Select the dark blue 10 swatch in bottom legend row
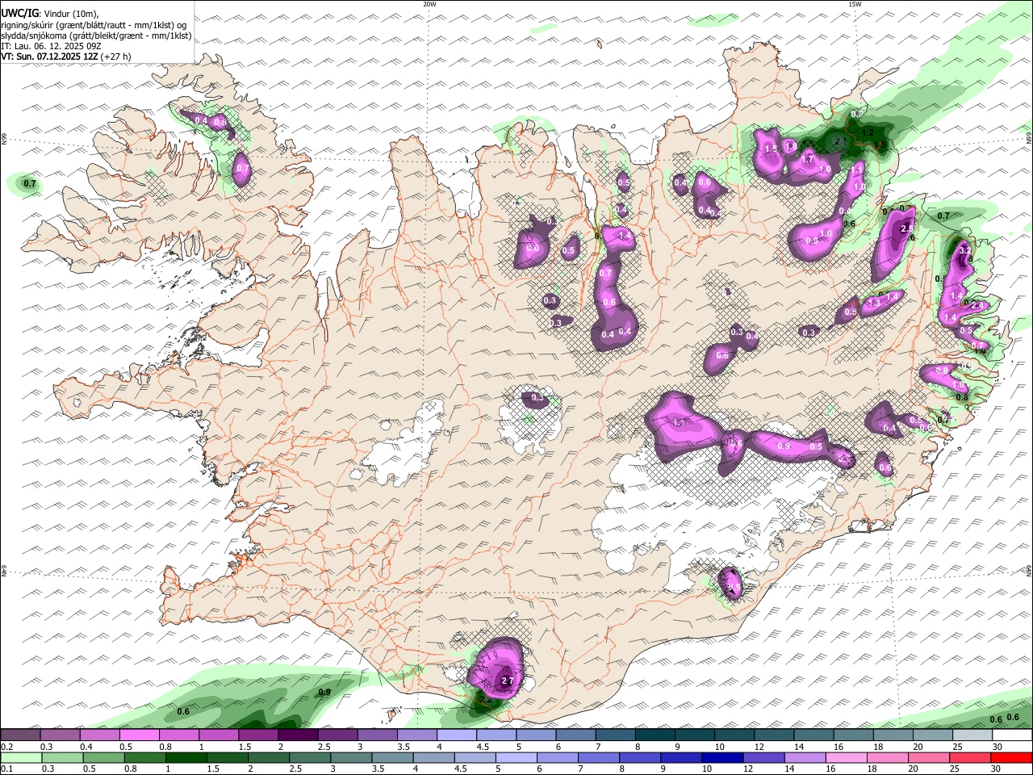1033x775 pixels. [x=722, y=757]
